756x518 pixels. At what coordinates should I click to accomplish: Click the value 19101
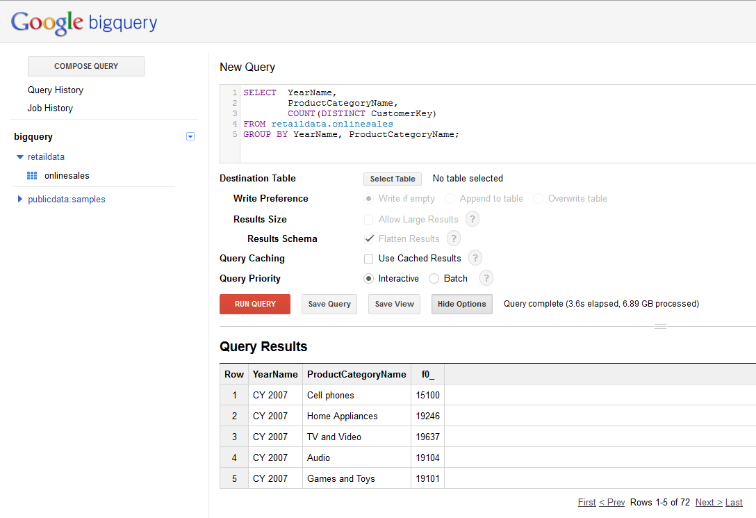(x=427, y=478)
